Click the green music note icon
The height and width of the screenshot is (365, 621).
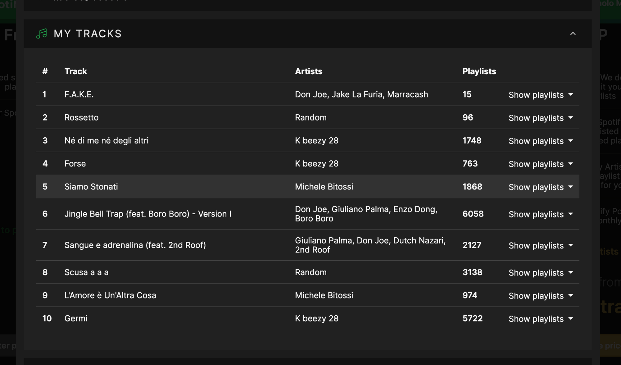click(x=42, y=34)
